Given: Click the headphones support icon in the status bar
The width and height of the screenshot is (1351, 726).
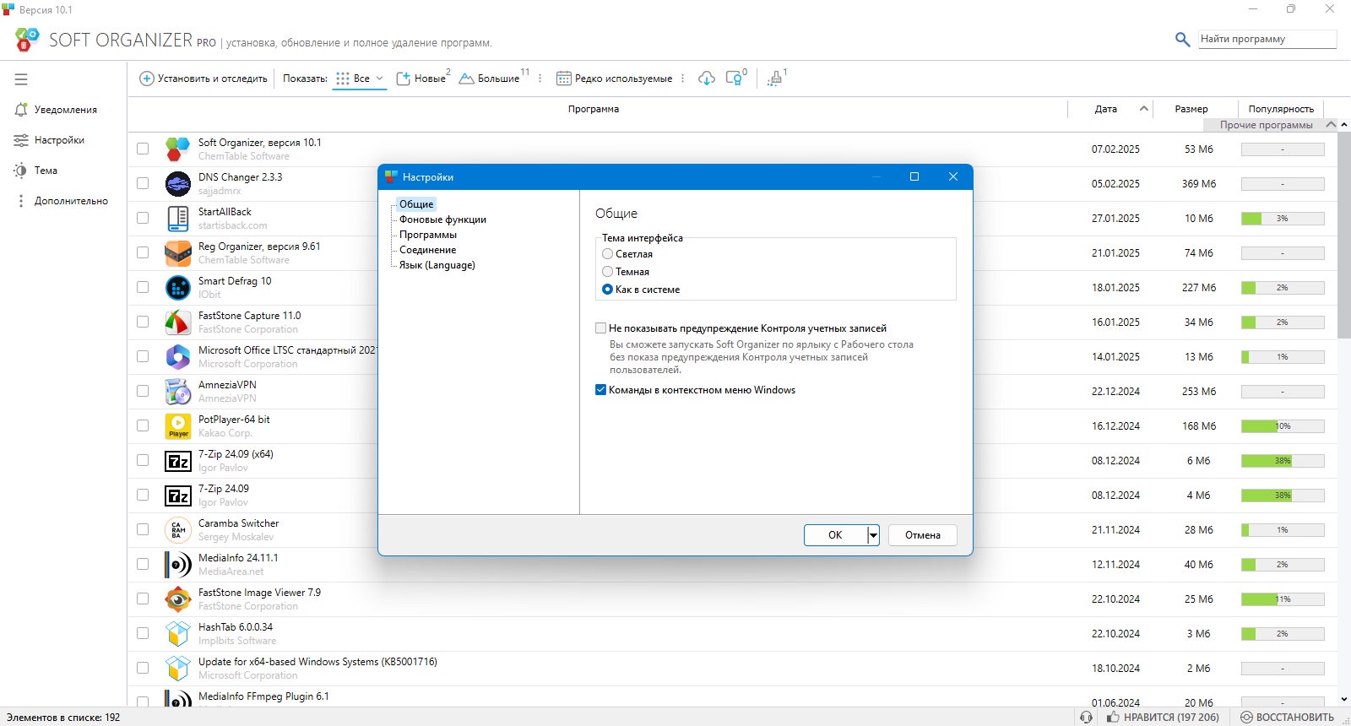Looking at the screenshot, I should click(x=1086, y=717).
